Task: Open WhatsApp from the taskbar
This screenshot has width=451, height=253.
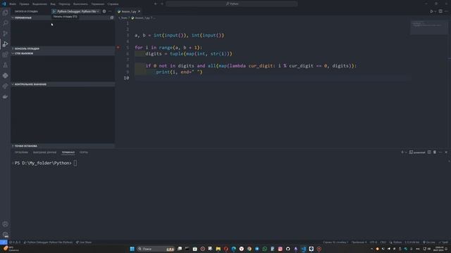Action: point(265,249)
